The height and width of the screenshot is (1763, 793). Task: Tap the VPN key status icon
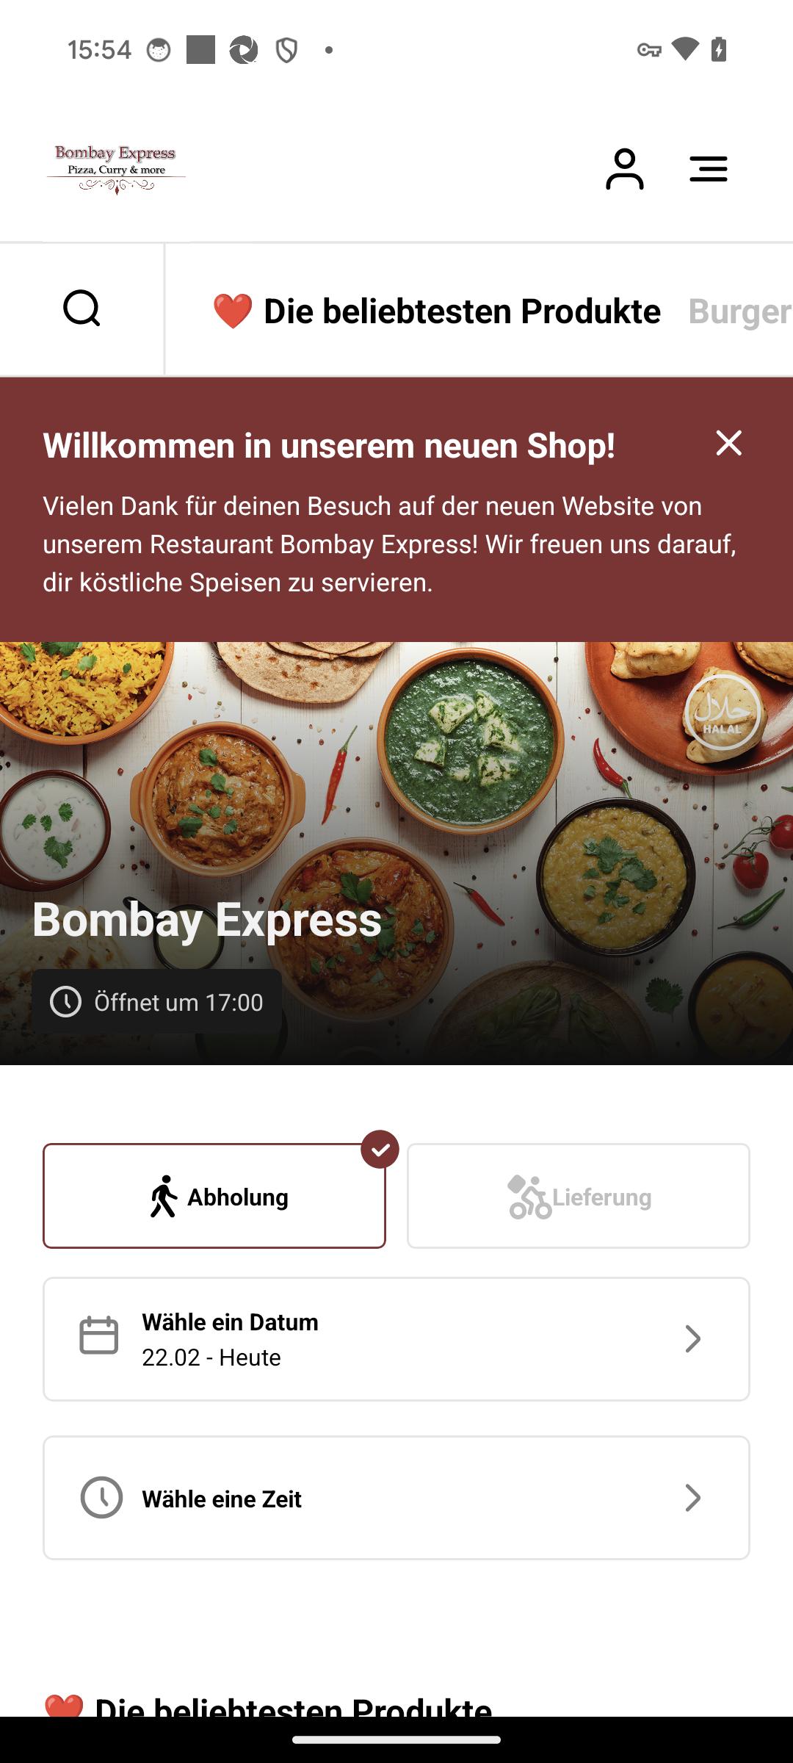point(648,50)
